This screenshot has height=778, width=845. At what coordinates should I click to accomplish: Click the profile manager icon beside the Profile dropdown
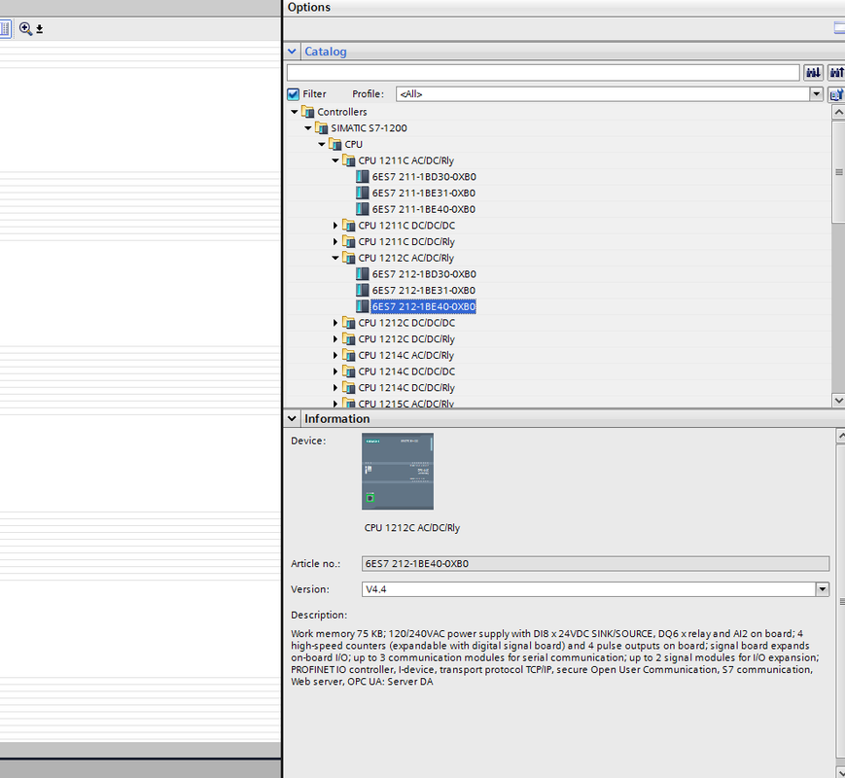point(836,94)
